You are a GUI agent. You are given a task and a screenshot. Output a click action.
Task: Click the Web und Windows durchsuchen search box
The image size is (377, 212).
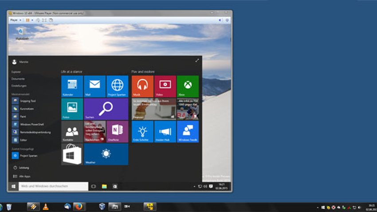pyautogui.click(x=53, y=186)
